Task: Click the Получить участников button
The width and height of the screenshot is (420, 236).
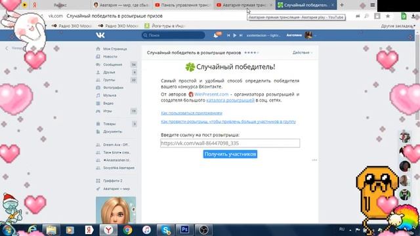Action: pyautogui.click(x=230, y=154)
